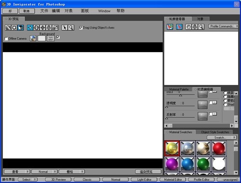Click the Light Editor layout button
This screenshot has width=241, height=183.
tap(144, 179)
